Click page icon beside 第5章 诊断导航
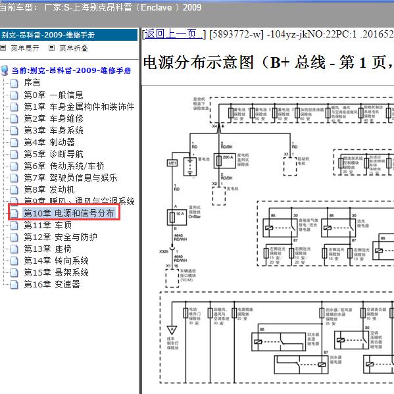This screenshot has height=394, width=394. point(14,154)
